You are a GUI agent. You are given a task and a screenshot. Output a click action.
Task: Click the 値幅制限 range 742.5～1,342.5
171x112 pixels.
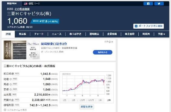(x=40, y=105)
